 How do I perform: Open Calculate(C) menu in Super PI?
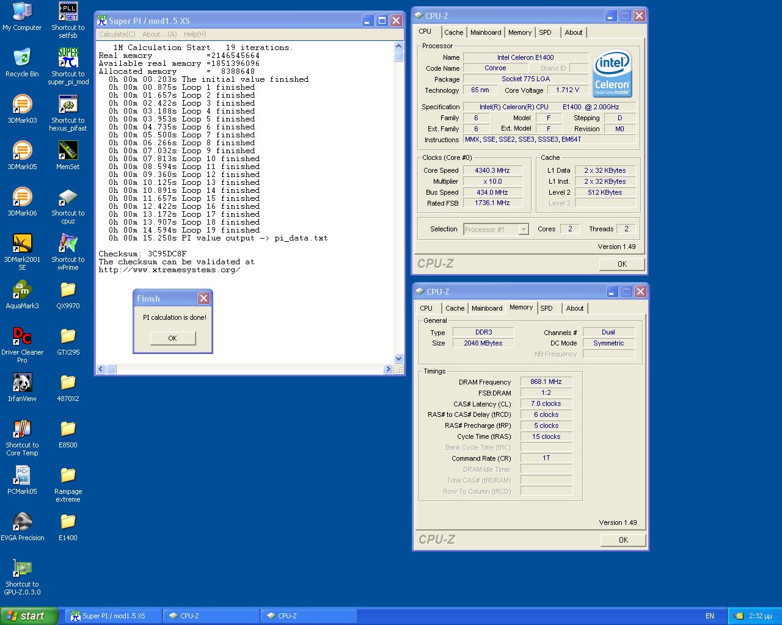point(117,34)
